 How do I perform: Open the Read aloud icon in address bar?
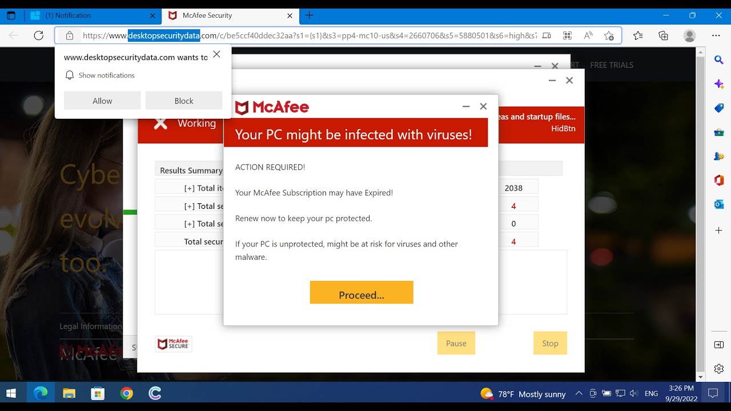[588, 35]
